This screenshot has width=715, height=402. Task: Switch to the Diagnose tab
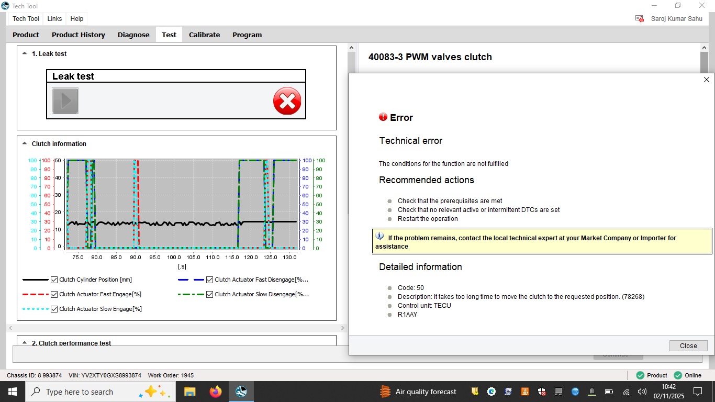[133, 35]
